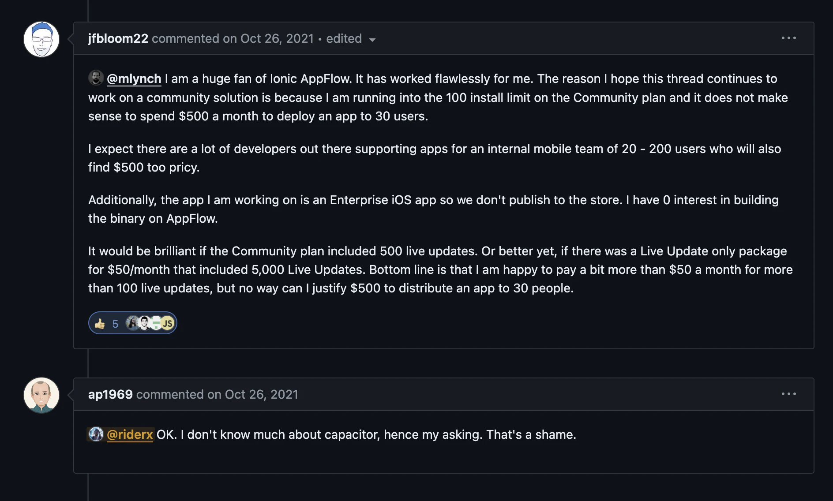Click jfbloom22's comment date Oct 26, 2021
Viewport: 833px width, 501px height.
pyautogui.click(x=277, y=39)
